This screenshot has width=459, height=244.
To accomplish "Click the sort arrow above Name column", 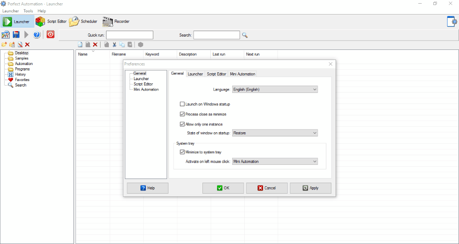I will (x=93, y=51).
